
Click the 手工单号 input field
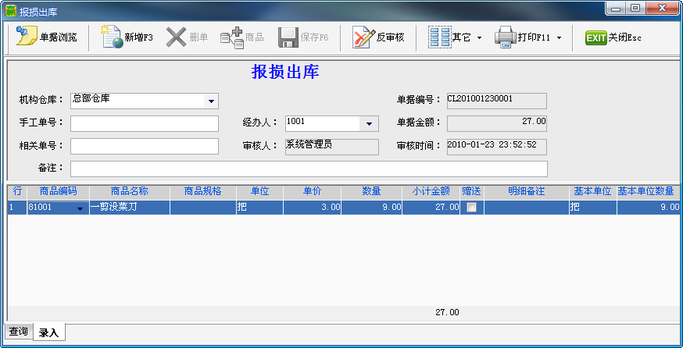click(x=145, y=123)
